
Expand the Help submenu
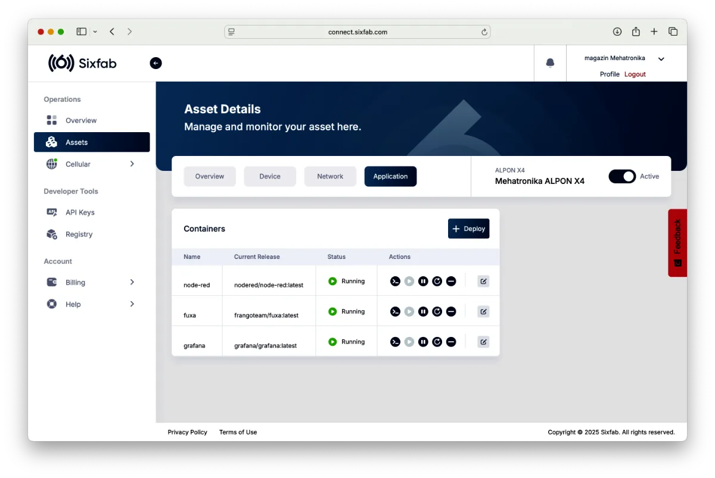point(132,304)
